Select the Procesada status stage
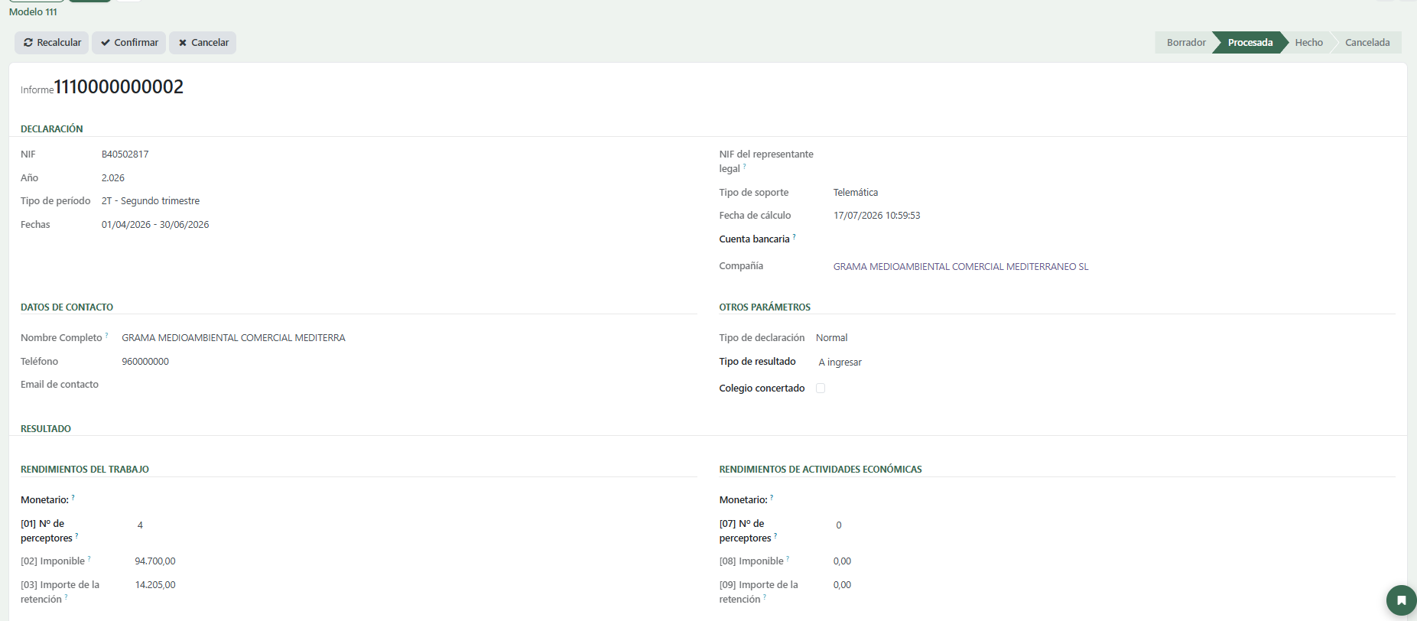 pos(1250,43)
